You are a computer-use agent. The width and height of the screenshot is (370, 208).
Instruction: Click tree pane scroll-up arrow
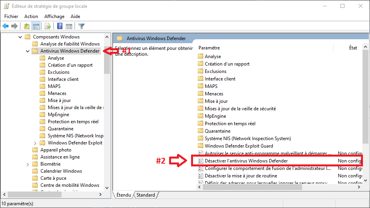[107, 37]
